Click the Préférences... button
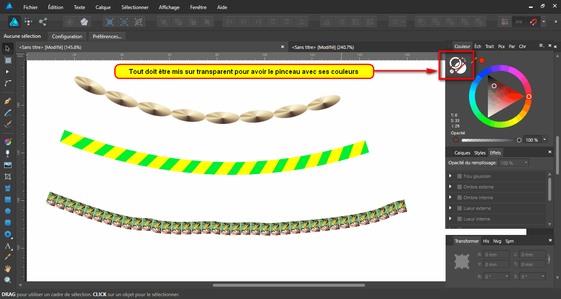 pyautogui.click(x=107, y=37)
